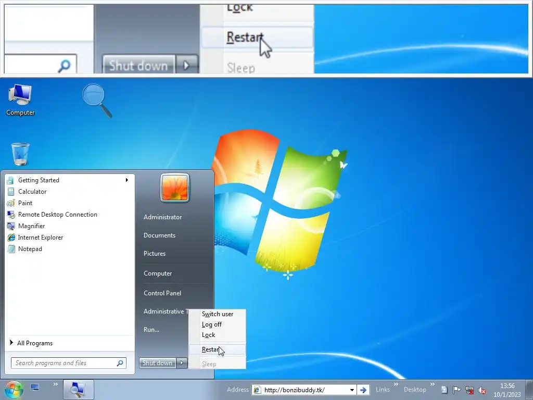Select Lock in the power menu
This screenshot has width=533, height=400.
217,335
